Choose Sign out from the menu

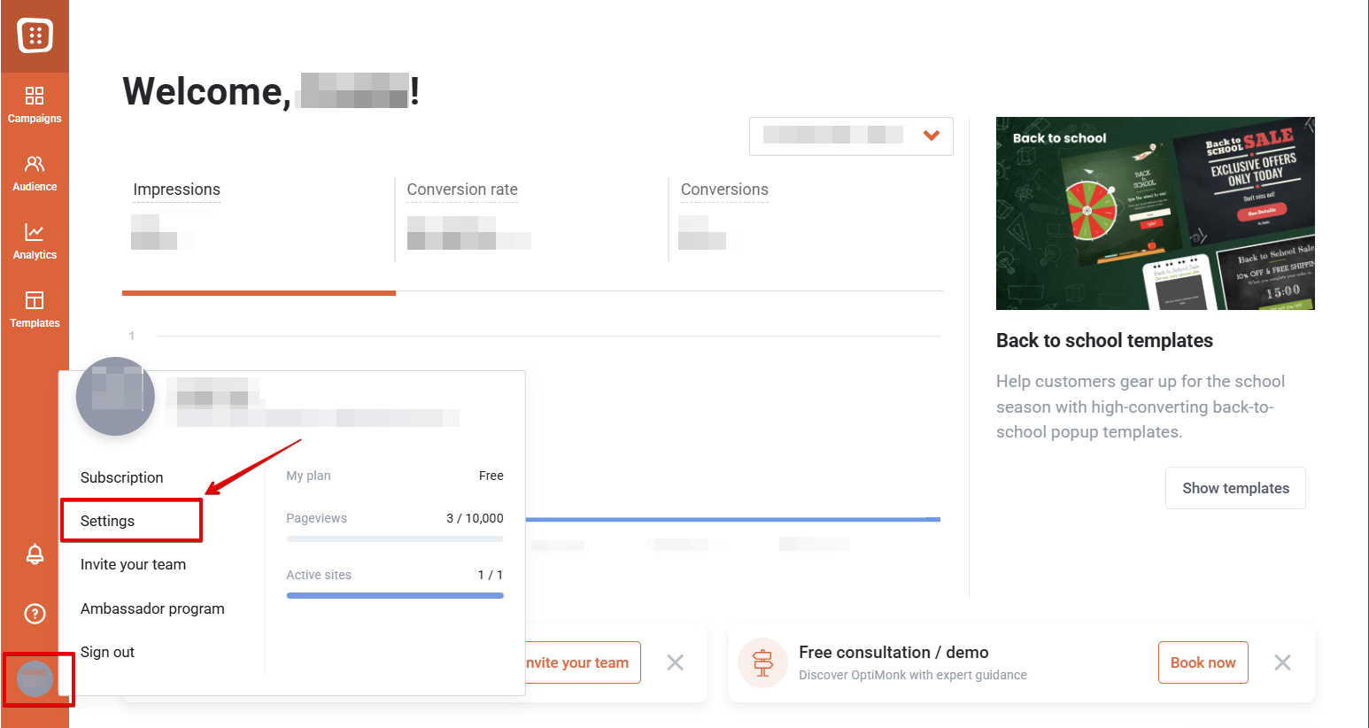coord(107,652)
